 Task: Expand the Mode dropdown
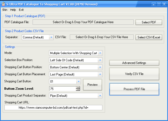[x=76, y=53]
